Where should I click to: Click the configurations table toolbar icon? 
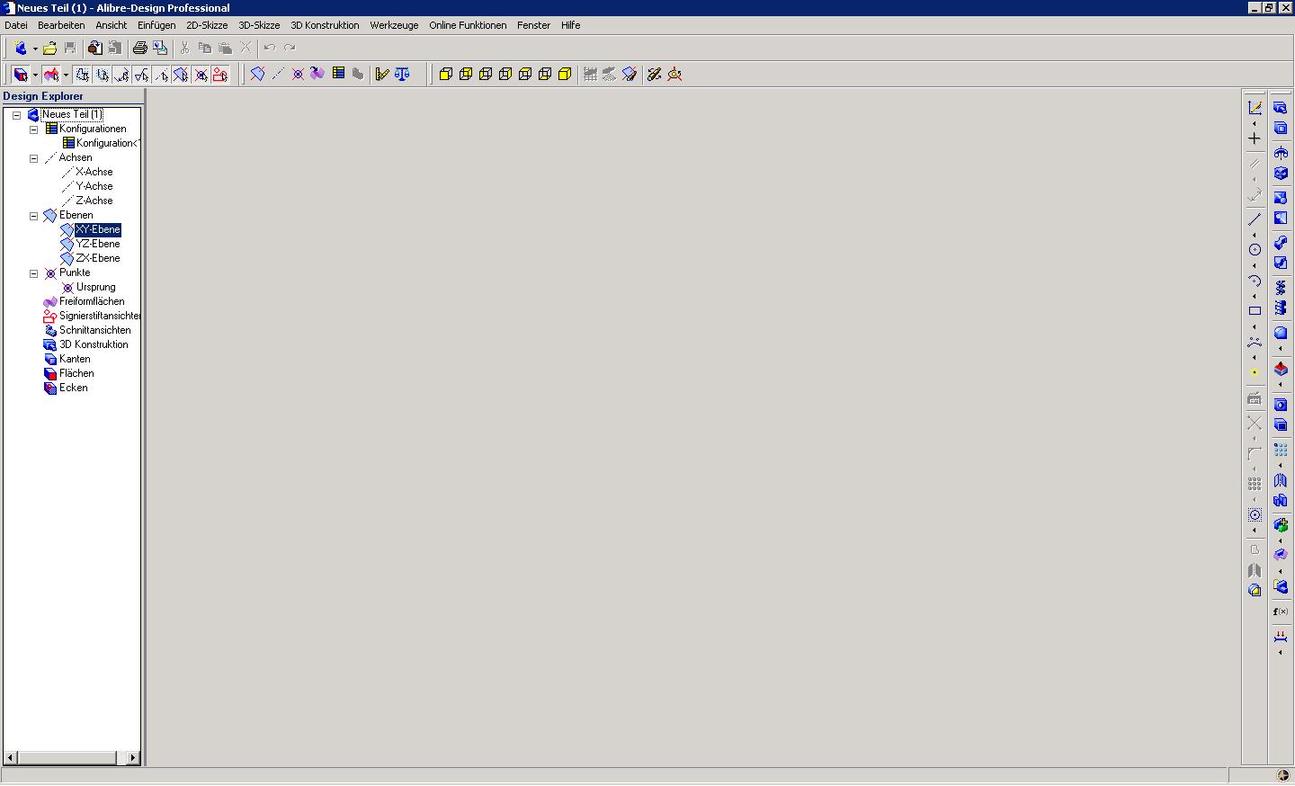pos(338,74)
